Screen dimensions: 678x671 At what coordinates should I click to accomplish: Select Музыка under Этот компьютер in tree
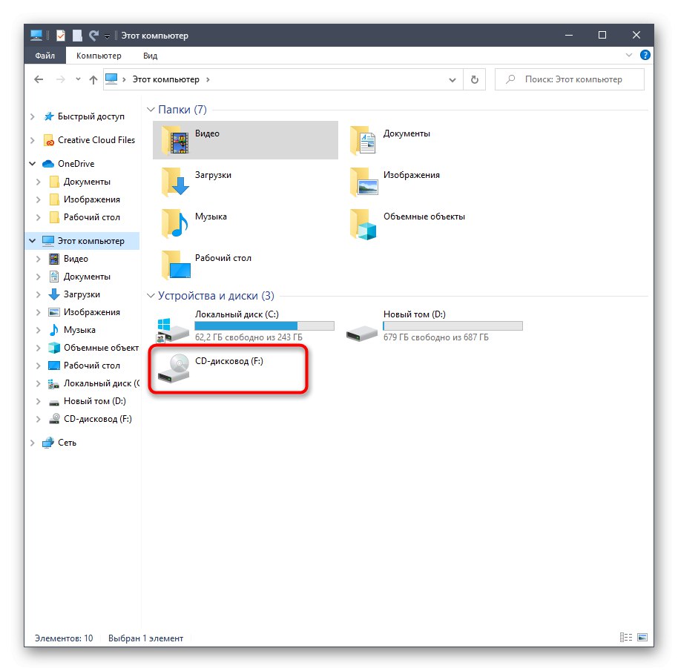coord(79,330)
